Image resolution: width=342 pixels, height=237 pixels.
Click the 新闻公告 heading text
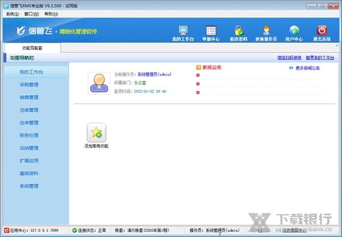(x=212, y=67)
